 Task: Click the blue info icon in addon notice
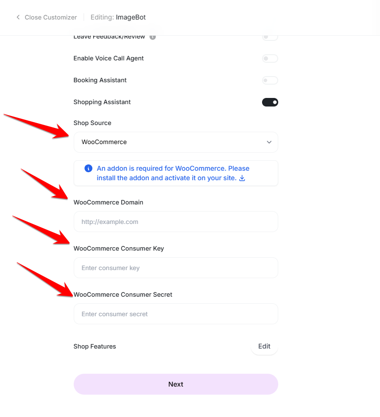point(88,168)
